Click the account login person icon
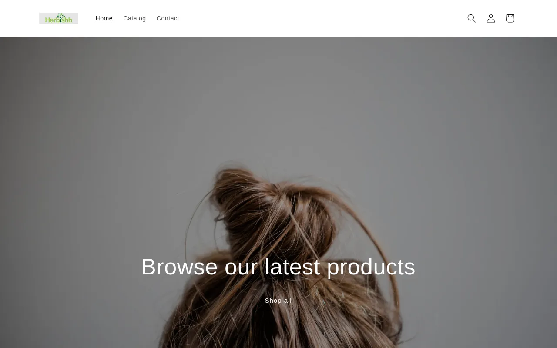The image size is (557, 348). click(491, 18)
